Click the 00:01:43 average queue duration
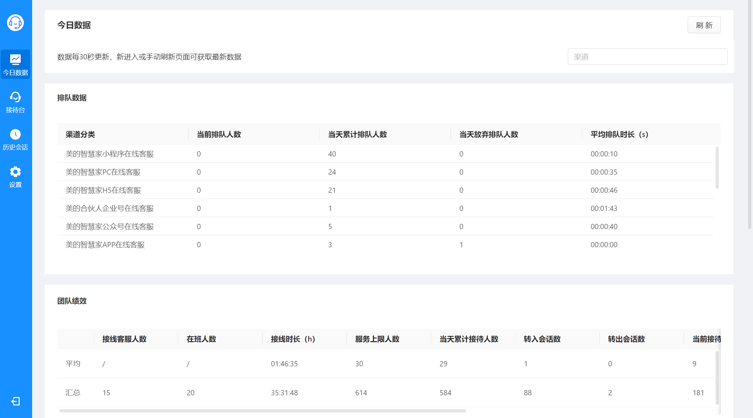753x418 pixels. (604, 208)
